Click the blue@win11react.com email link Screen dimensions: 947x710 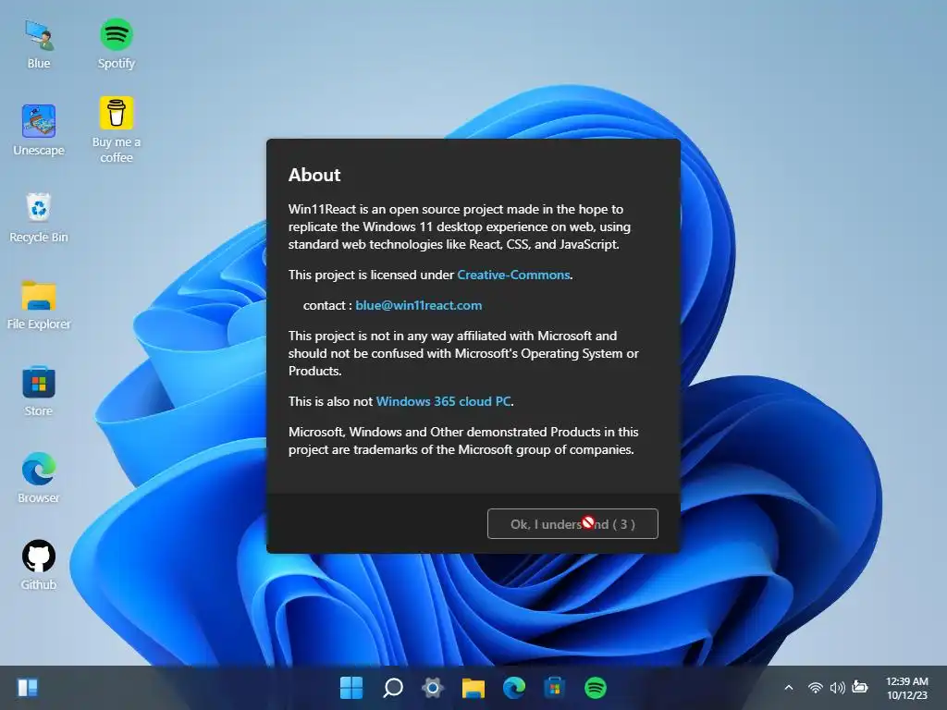(419, 305)
